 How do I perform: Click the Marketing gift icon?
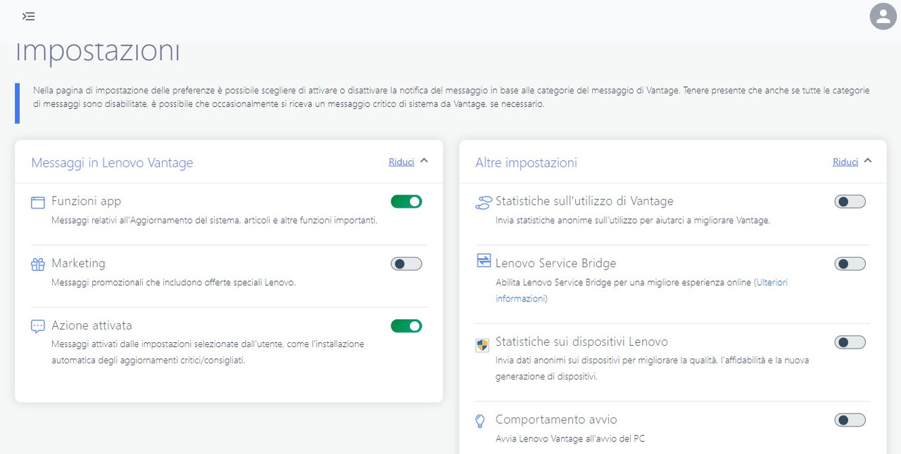(38, 264)
